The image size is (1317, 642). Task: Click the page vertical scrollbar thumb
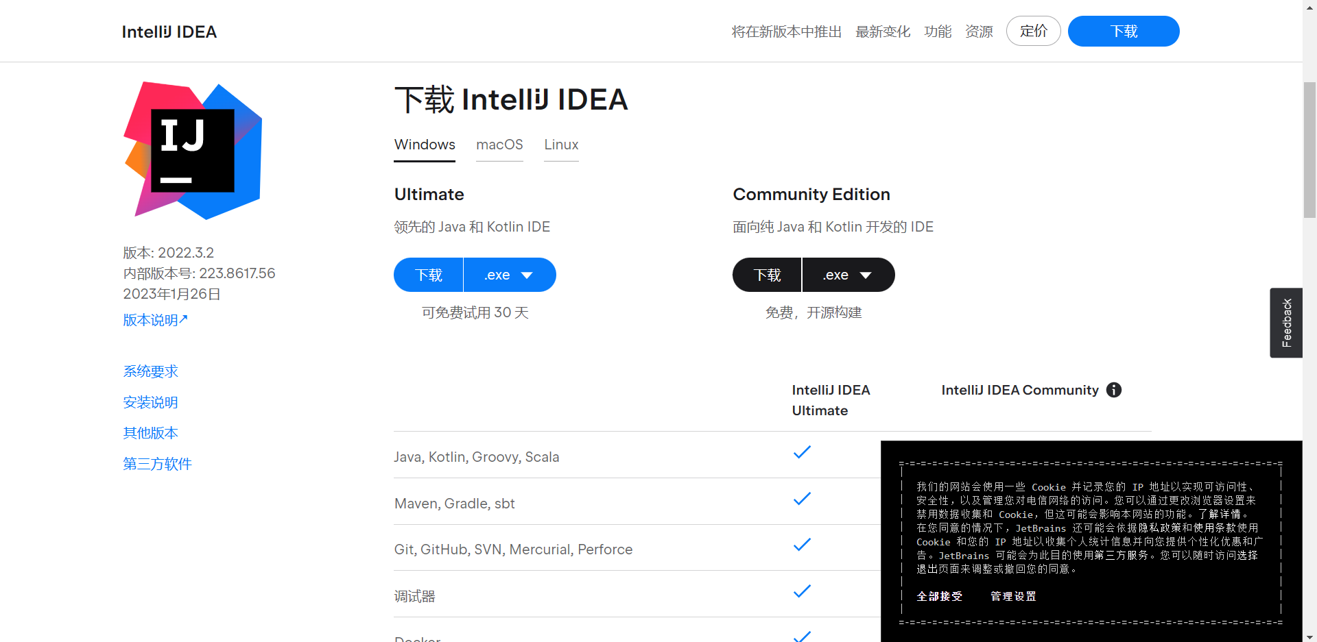click(x=1309, y=149)
